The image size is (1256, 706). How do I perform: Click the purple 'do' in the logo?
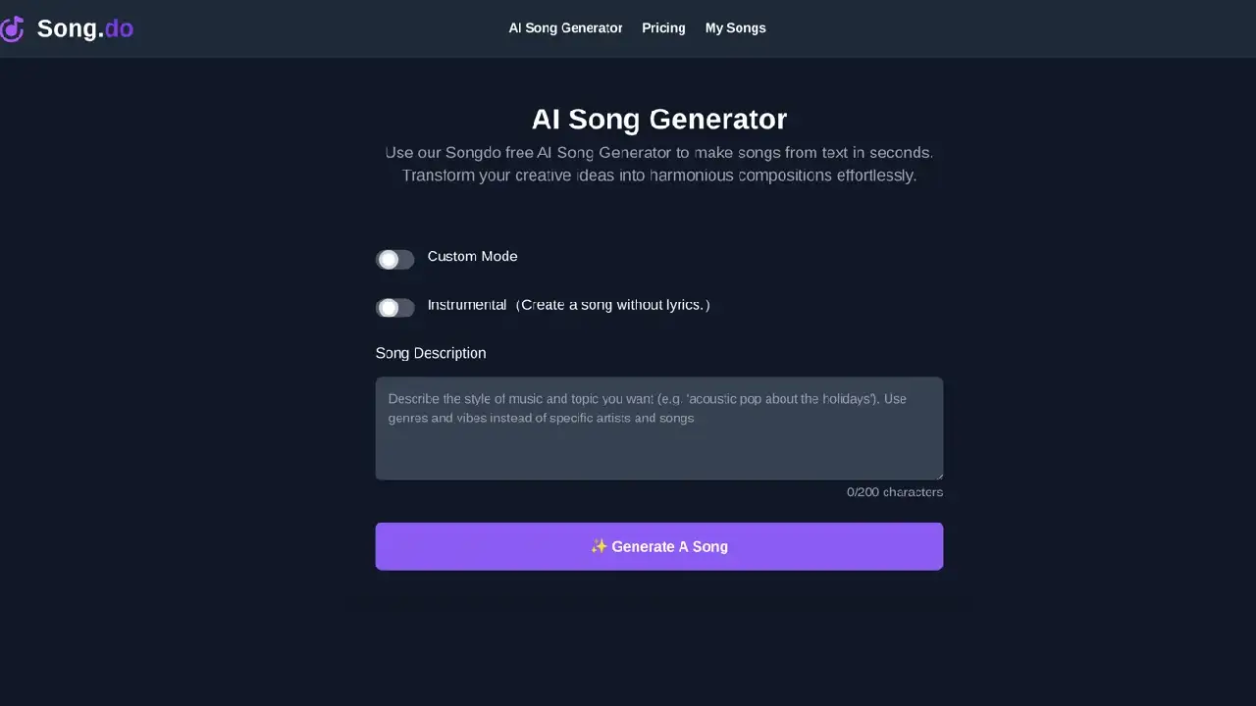tap(119, 28)
